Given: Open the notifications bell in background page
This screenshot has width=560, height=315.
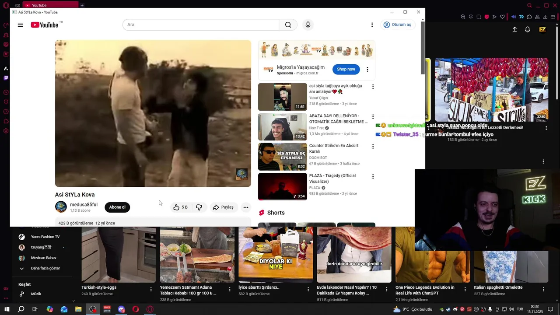Looking at the screenshot, I should pyautogui.click(x=528, y=30).
